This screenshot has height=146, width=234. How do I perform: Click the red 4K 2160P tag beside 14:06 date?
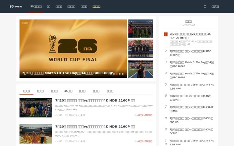click(145, 115)
